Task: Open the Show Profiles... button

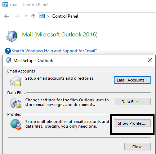Action: [x=132, y=123]
